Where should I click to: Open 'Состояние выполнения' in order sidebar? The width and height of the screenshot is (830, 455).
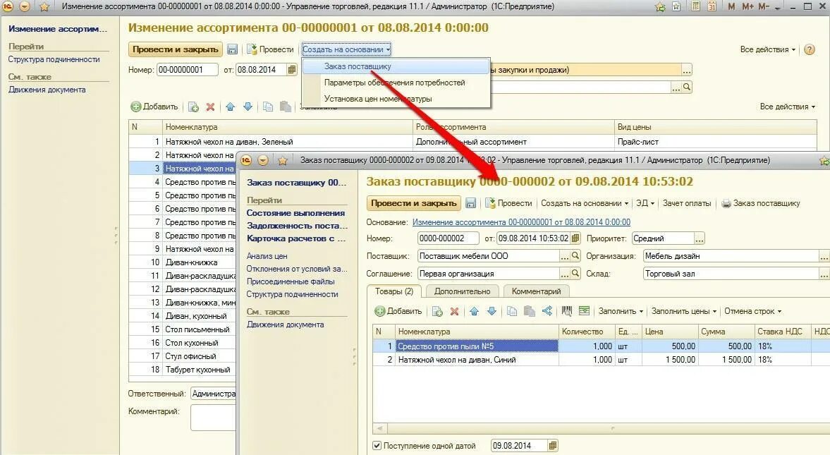295,213
